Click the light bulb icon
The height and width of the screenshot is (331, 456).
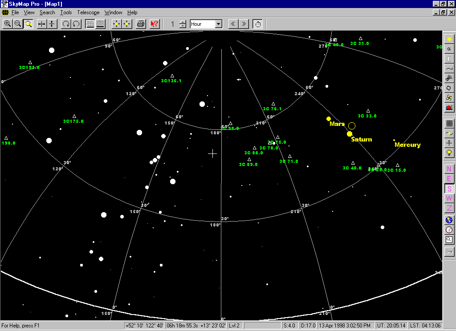(x=449, y=153)
